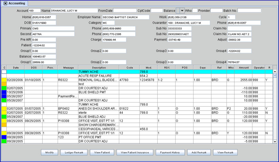Click the Charge field 178999.44
279x162 pixels.
(114, 40)
